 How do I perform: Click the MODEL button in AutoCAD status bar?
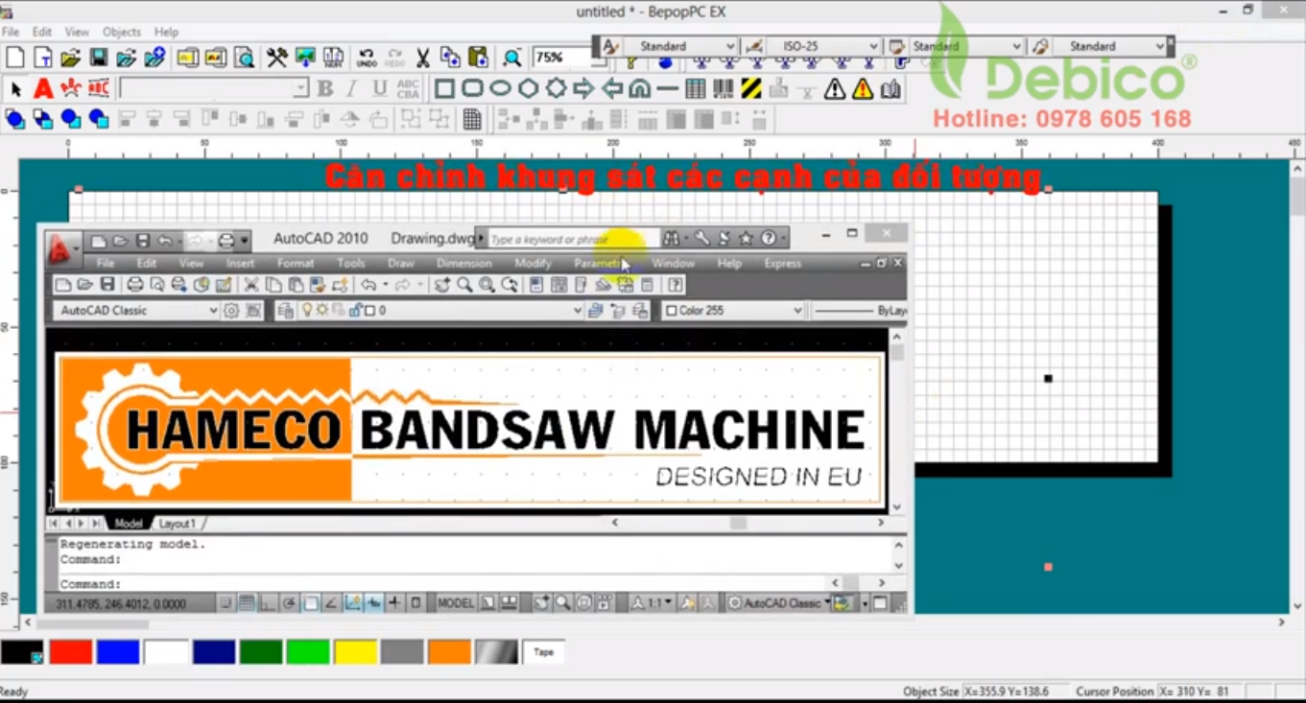[x=456, y=602]
